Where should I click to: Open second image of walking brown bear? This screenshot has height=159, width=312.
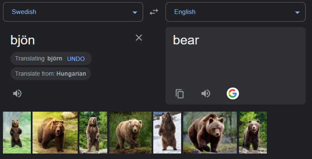pyautogui.click(x=55, y=132)
